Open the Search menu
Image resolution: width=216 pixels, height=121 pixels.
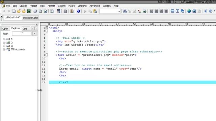[x=23, y=6]
